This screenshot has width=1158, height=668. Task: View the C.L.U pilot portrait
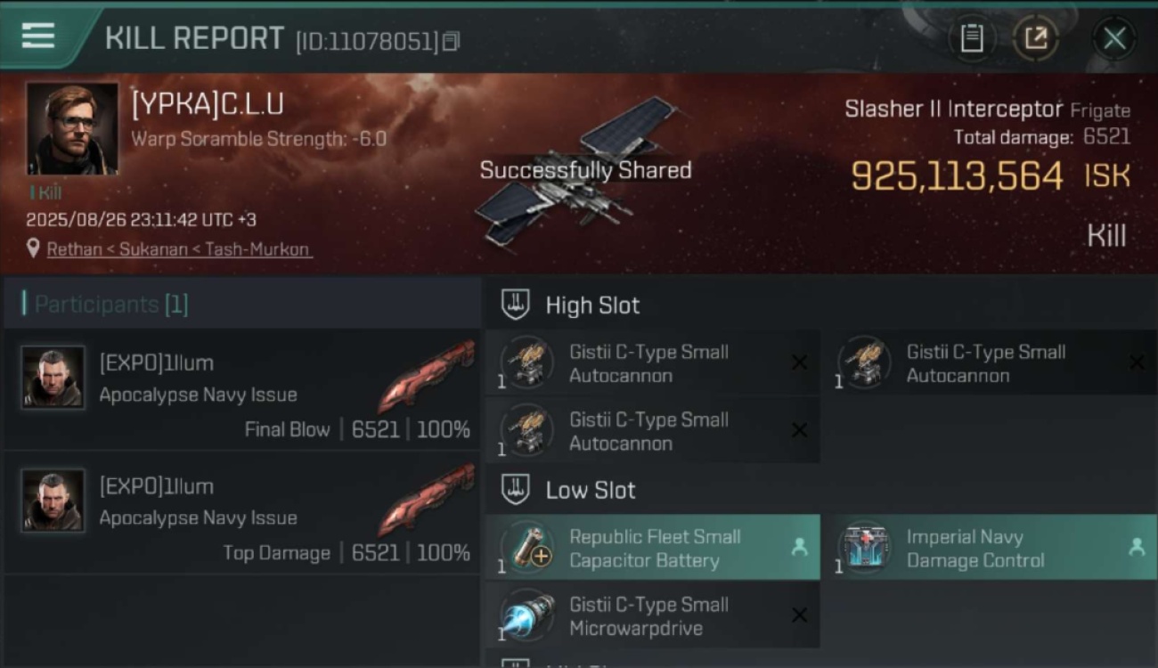tap(72, 129)
